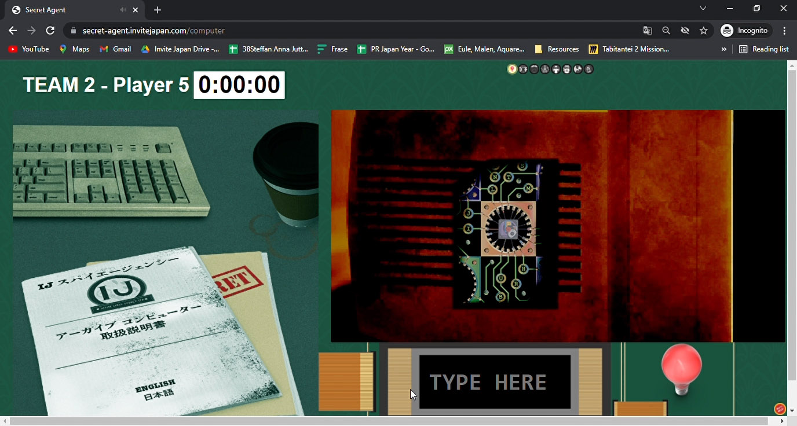Click the circuit node labeled T
797x426 pixels.
pos(508,177)
